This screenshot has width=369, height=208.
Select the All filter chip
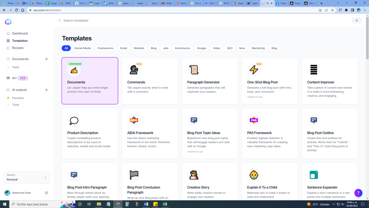[66, 48]
